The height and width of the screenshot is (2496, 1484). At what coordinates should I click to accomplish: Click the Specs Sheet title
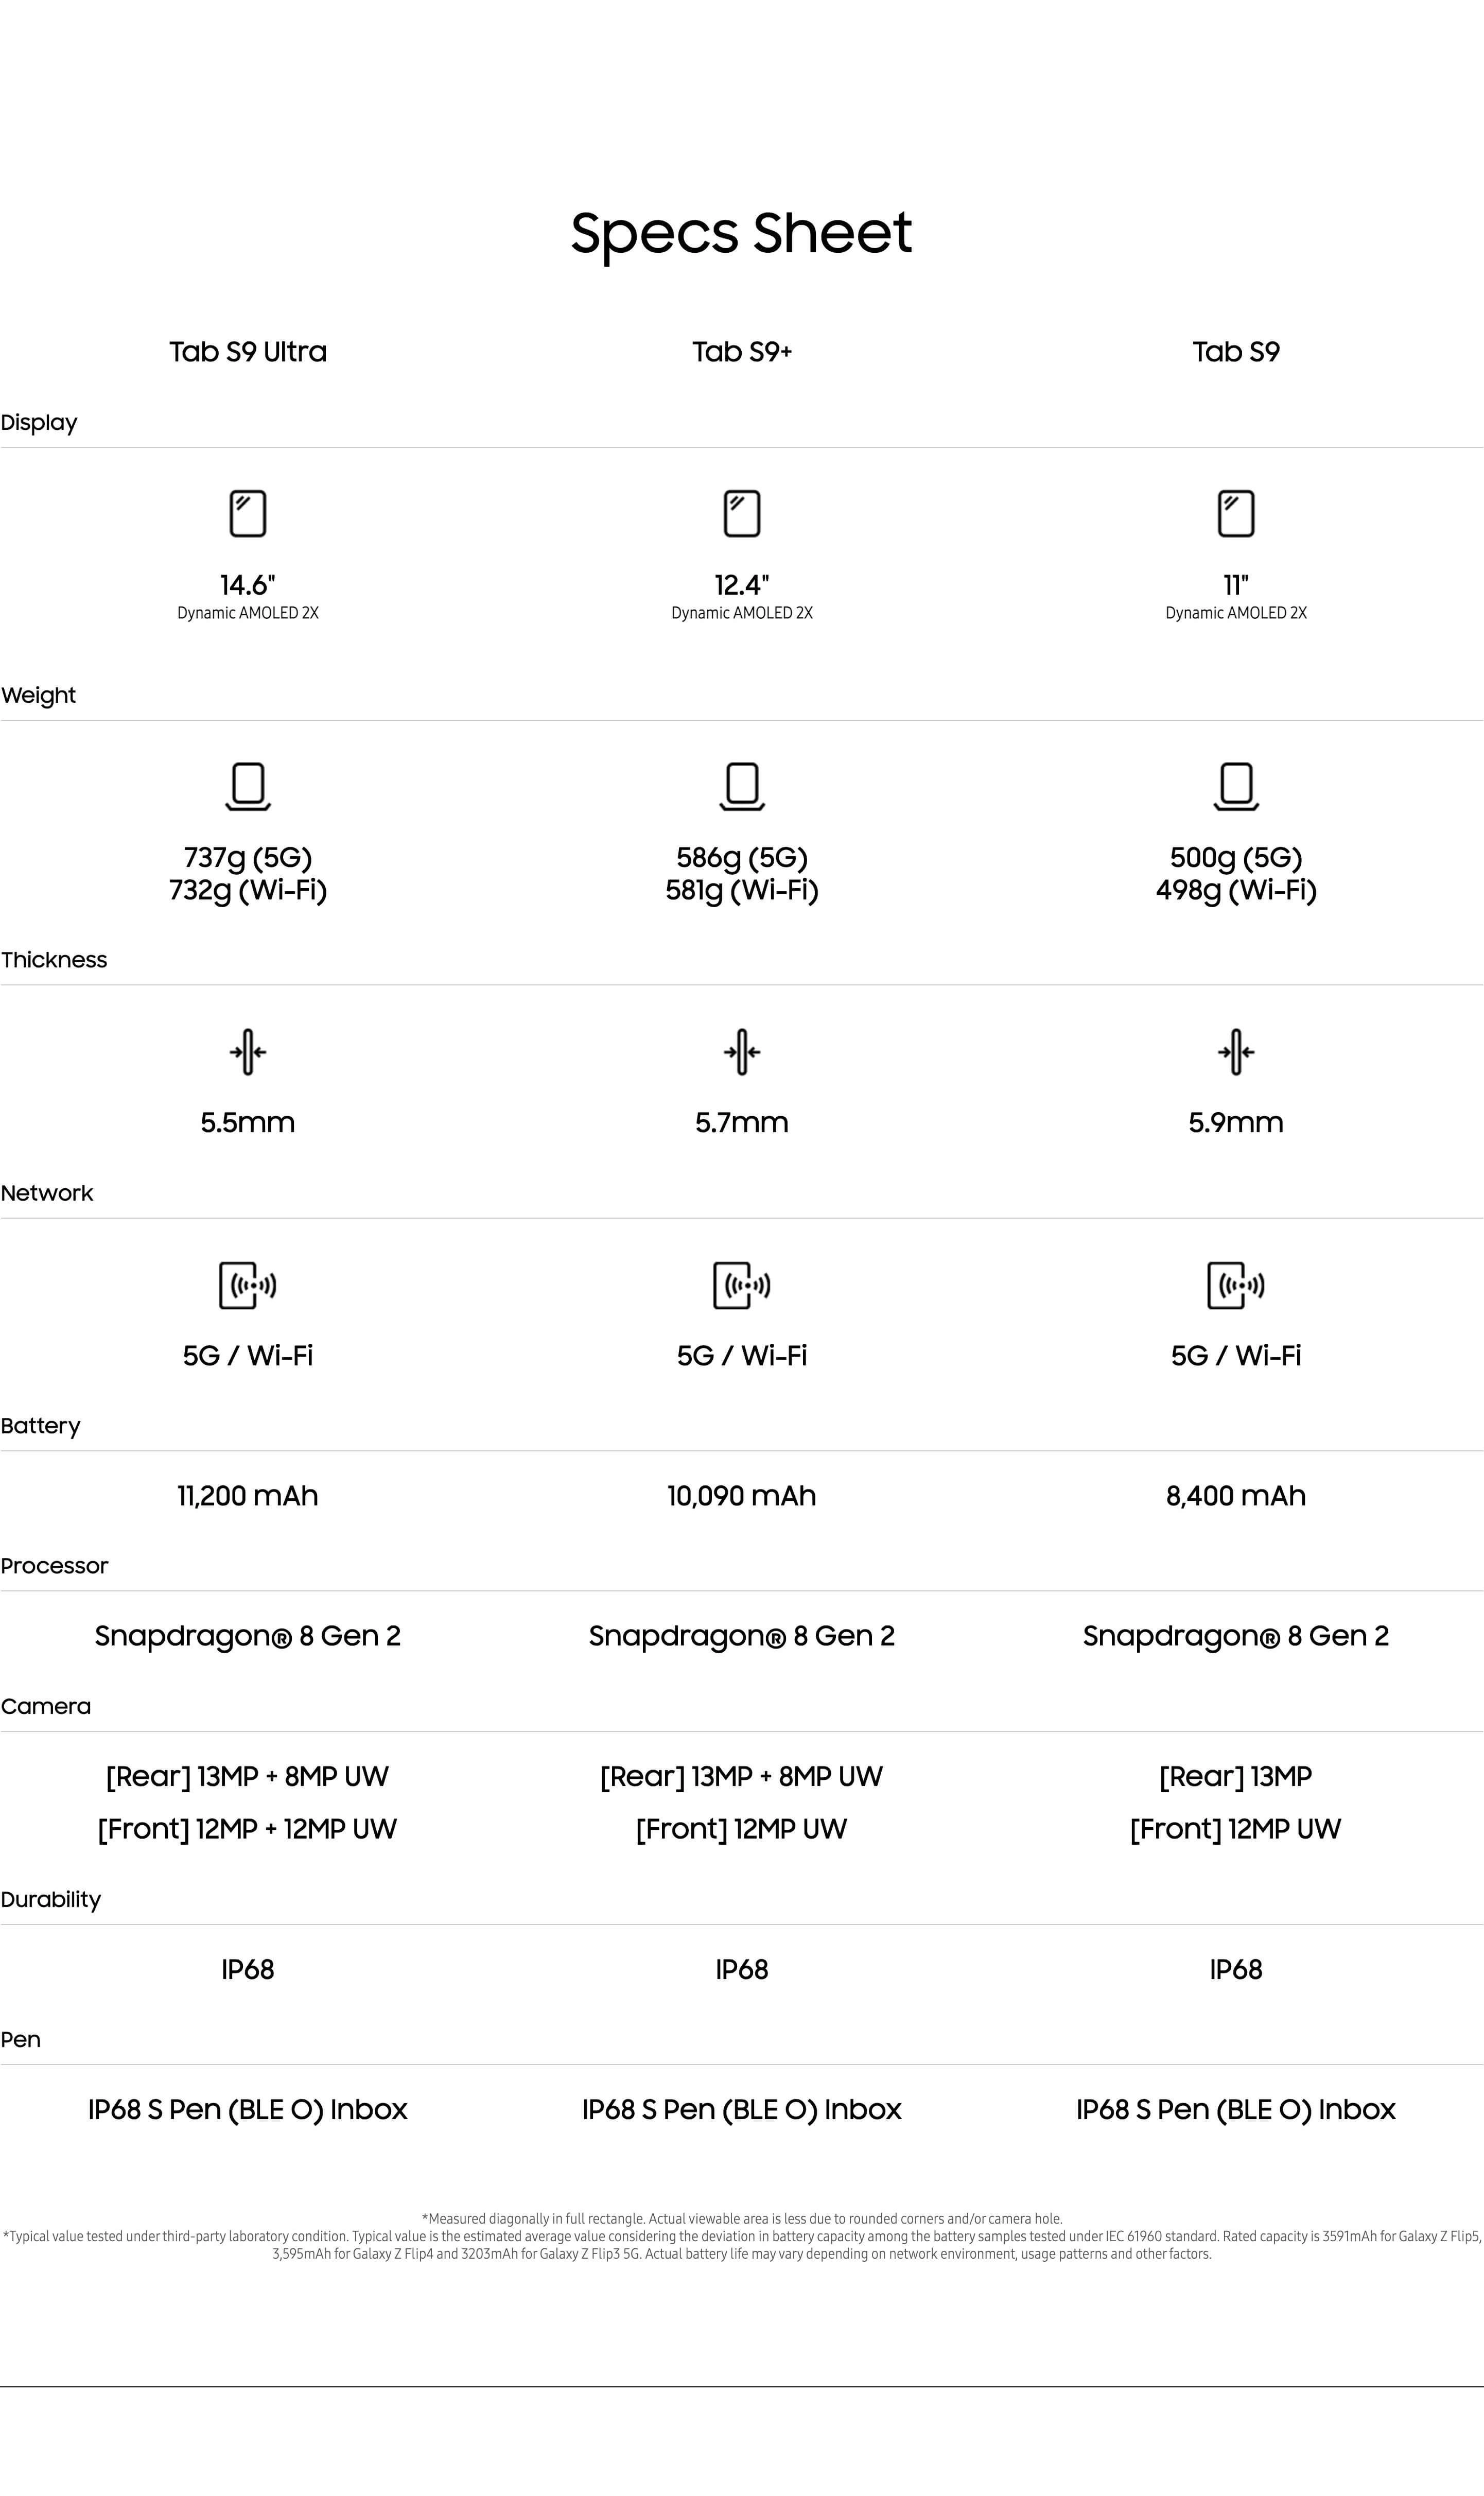coord(741,233)
